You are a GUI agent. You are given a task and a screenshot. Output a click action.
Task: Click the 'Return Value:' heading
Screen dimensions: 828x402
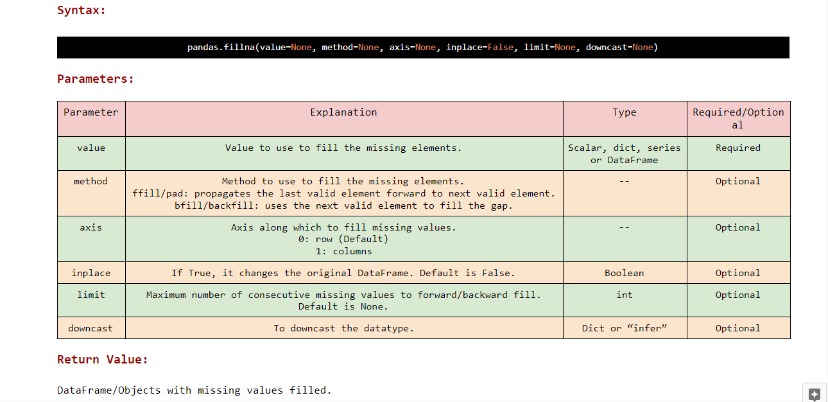(103, 360)
